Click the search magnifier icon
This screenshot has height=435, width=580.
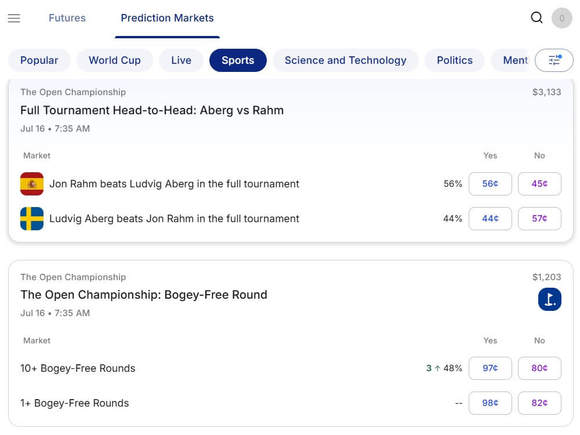[536, 17]
